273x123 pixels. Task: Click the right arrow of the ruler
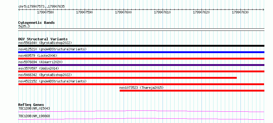pos(263,10)
